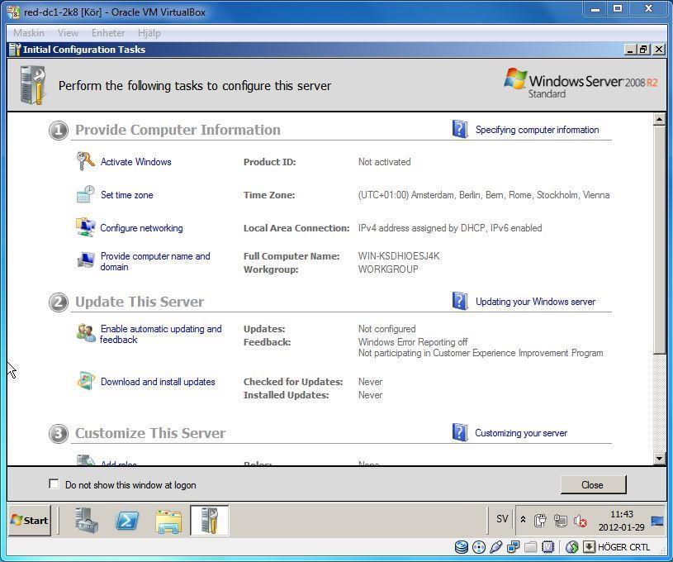The image size is (673, 562).
Task: Click the muted speaker tray icon
Action: 581,522
